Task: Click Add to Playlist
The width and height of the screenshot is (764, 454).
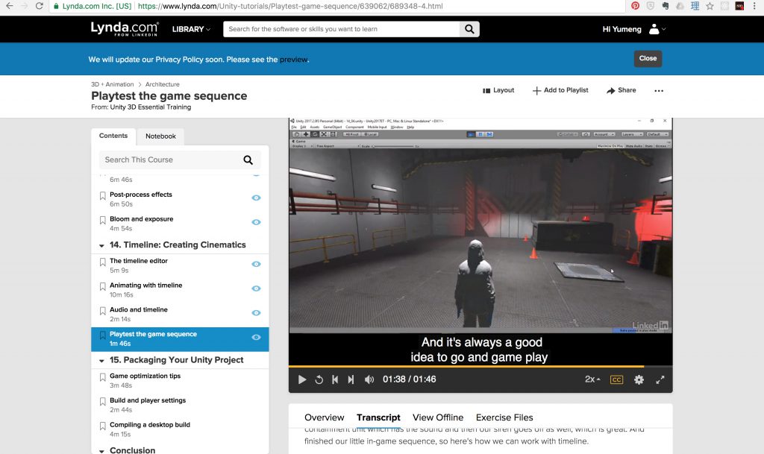Action: click(560, 90)
